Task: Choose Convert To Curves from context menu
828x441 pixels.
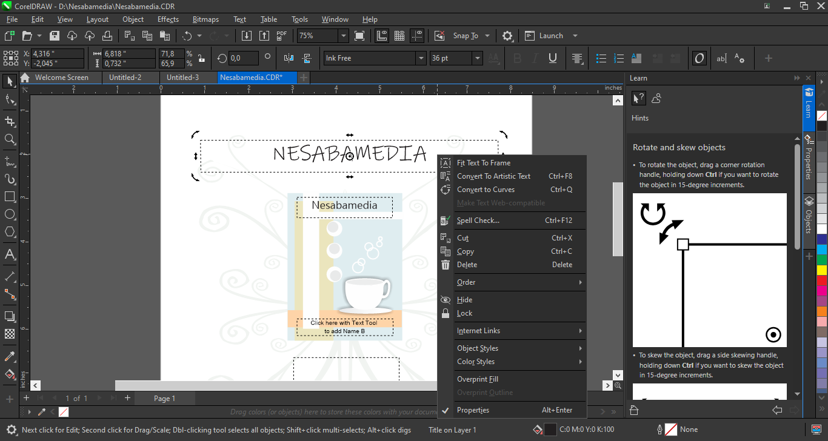Action: [x=486, y=190]
